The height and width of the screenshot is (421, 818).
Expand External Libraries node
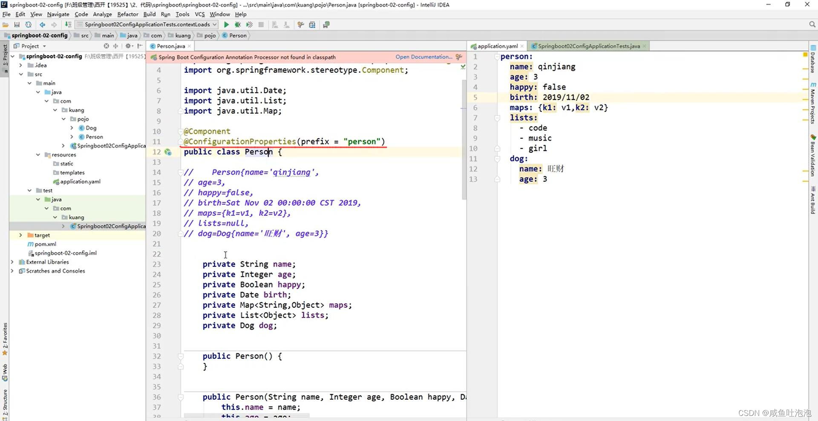(x=12, y=262)
